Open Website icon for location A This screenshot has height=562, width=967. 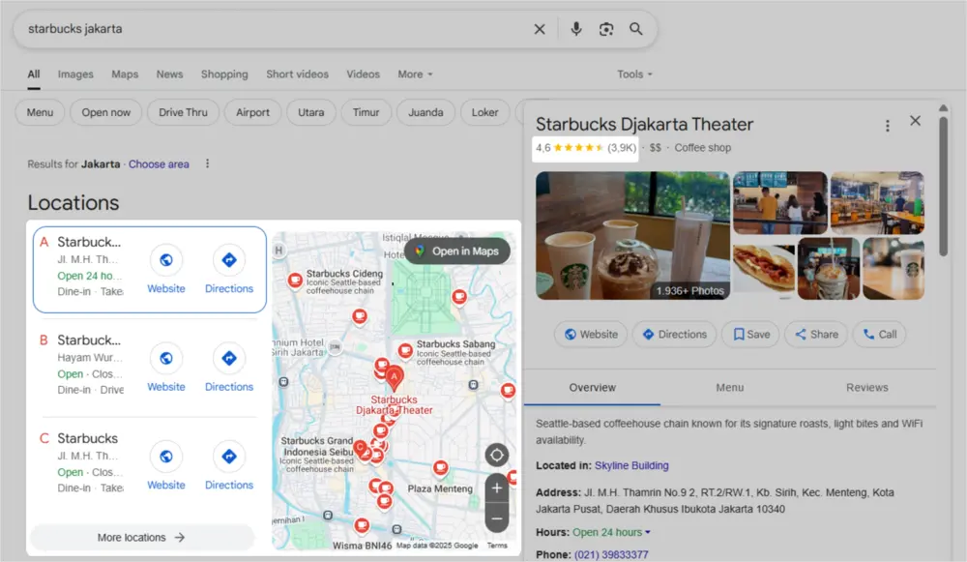166,259
